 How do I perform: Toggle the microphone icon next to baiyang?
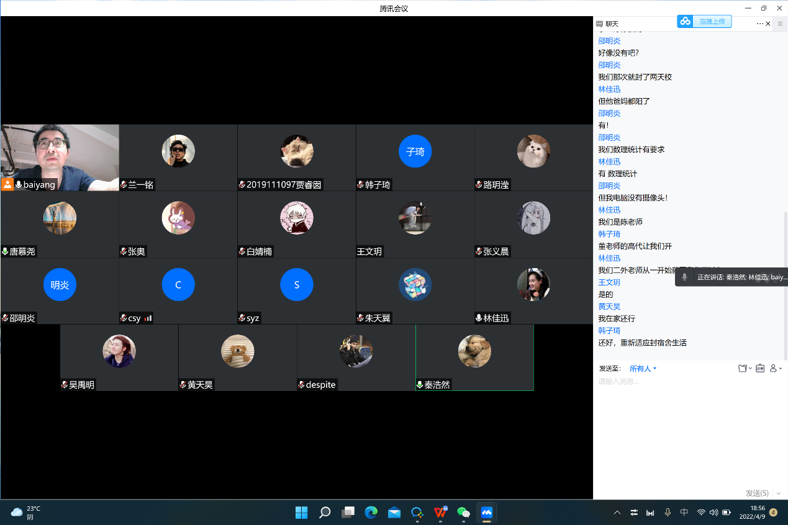[19, 185]
